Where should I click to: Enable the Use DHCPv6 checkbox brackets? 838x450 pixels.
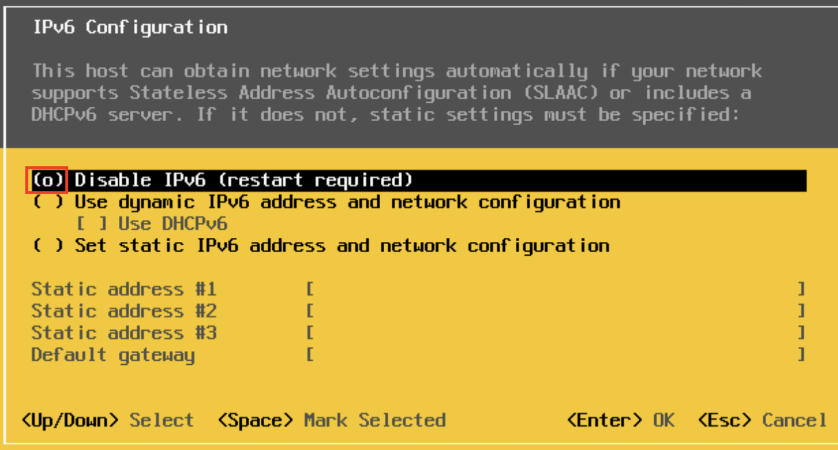coord(92,224)
